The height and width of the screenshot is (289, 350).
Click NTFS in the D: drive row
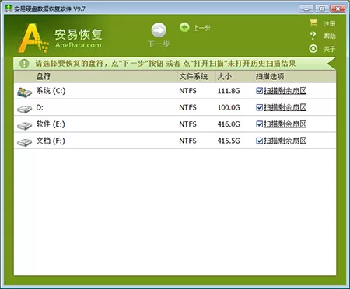187,107
